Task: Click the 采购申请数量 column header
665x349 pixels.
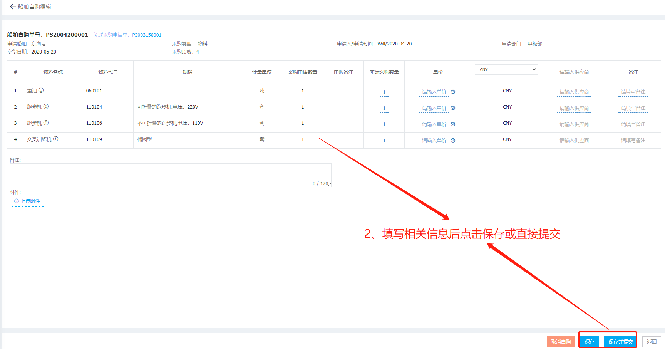Action: click(302, 72)
